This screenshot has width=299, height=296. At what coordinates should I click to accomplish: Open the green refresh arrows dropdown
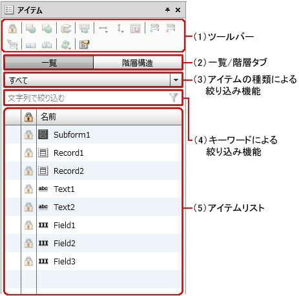tap(66, 45)
